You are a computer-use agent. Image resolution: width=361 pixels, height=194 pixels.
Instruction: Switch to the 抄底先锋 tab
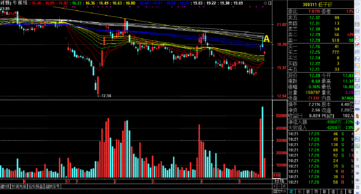[19, 186]
